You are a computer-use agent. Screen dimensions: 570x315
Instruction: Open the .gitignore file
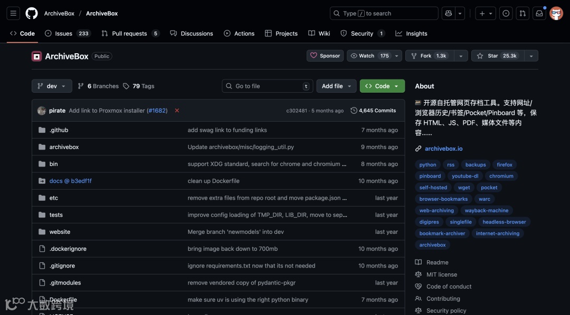[62, 265]
